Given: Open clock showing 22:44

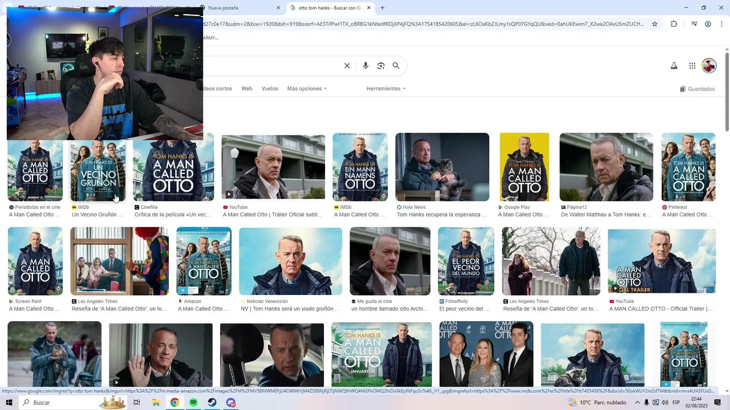Looking at the screenshot, I should (696, 403).
